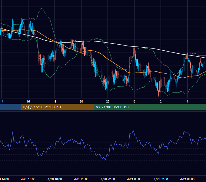Screen dimensions: 206x182
Task: Select the 2 hour axis label
Action: click(x=161, y=102)
